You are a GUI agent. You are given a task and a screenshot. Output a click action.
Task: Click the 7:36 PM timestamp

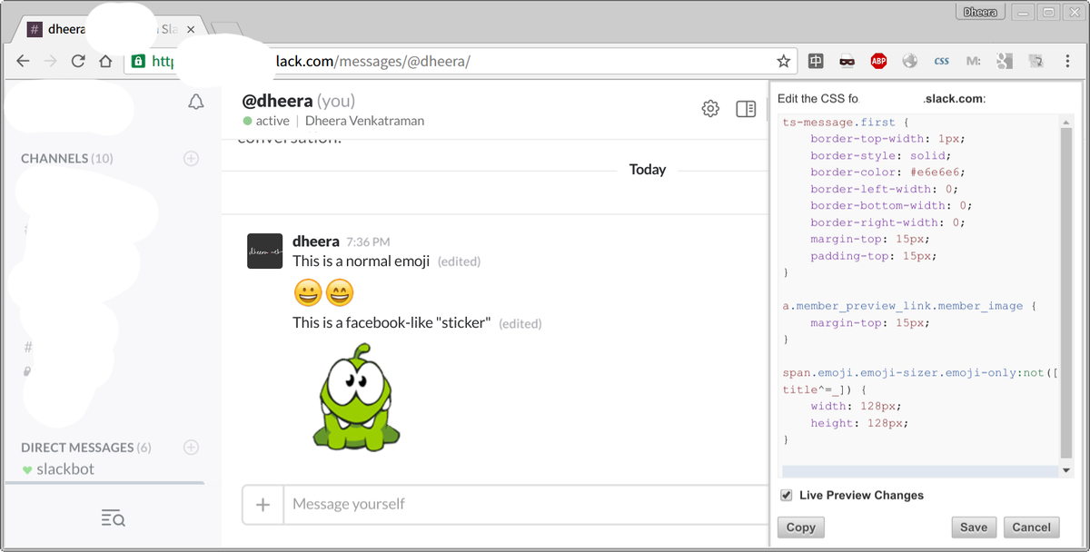[368, 242]
